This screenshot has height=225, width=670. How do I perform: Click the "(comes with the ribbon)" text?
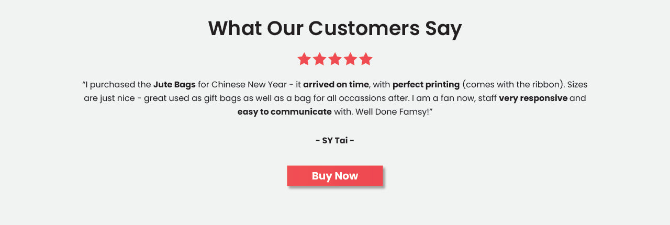click(x=512, y=84)
